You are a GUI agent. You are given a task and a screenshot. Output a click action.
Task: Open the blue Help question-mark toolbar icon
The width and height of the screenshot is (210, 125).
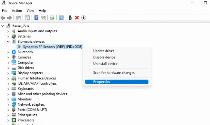click(36, 18)
